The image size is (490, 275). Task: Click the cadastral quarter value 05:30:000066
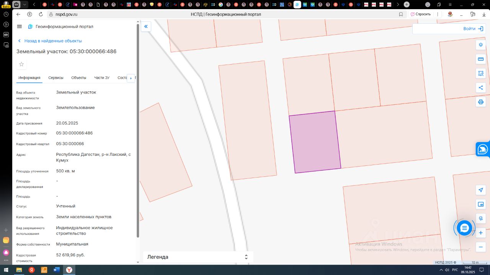tap(70, 144)
